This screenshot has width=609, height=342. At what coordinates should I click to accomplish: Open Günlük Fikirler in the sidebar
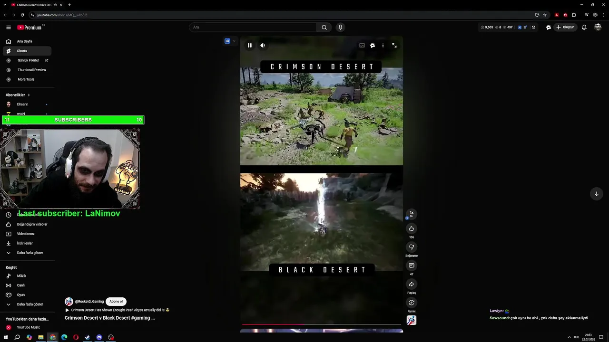point(27,60)
